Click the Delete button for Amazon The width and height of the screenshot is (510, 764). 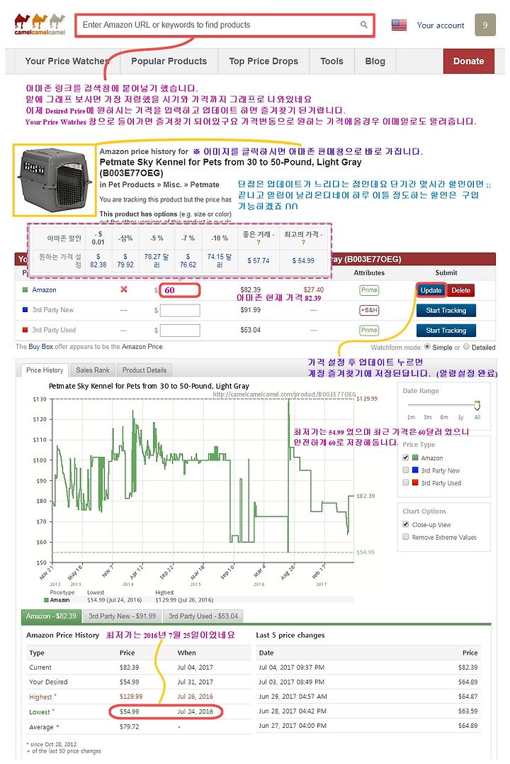[x=460, y=290]
